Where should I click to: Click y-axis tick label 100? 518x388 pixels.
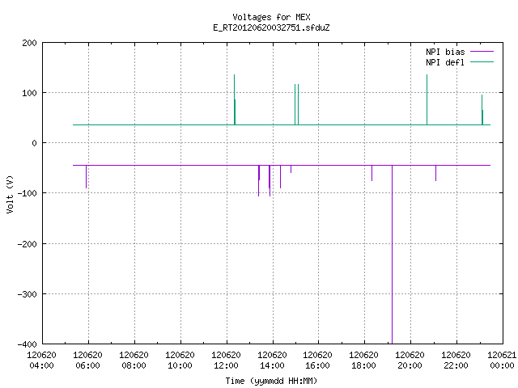pos(29,94)
